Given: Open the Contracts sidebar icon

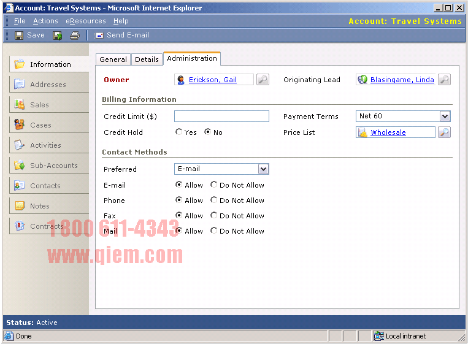Looking at the screenshot, I should coord(20,226).
